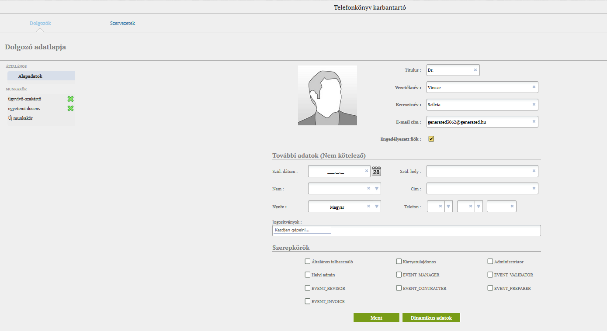
Task: Remove the ügyvivő-szakértő job with green X
Action: (70, 99)
